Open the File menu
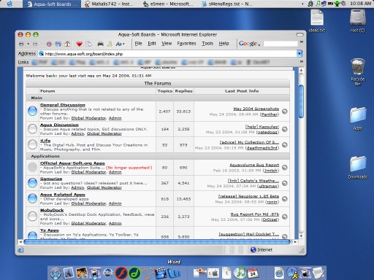The height and width of the screenshot is (280, 374). pyautogui.click(x=138, y=44)
